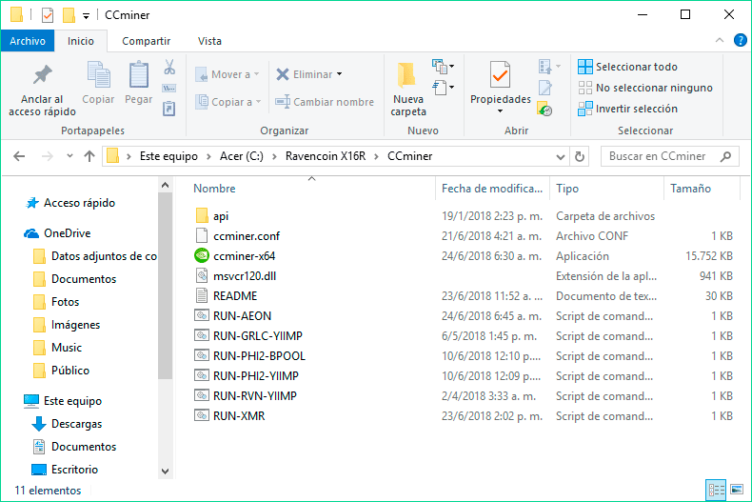Screen dimensions: 752x502
Task: Click the copy path icon below scissors
Action: point(169,89)
